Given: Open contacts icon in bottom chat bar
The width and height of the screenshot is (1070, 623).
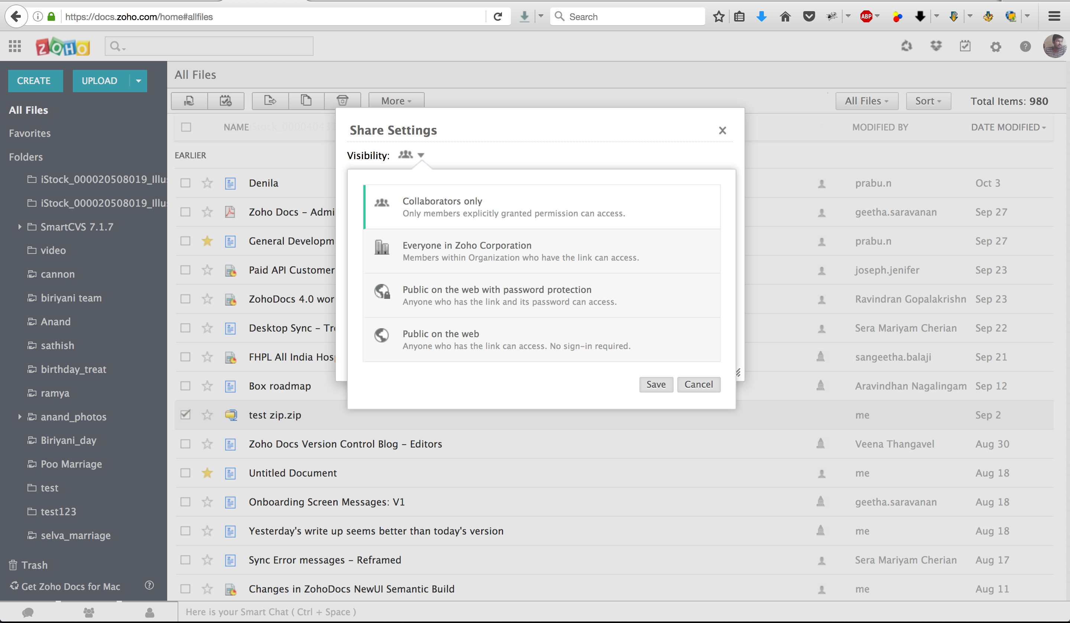Looking at the screenshot, I should click(x=149, y=612).
